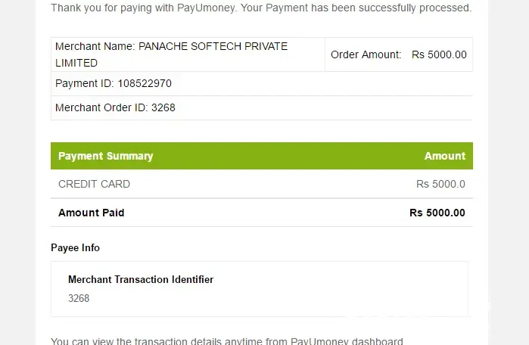The image size is (529, 345).
Task: Click the "Merchant Transaction Identifier" label
Action: point(141,279)
